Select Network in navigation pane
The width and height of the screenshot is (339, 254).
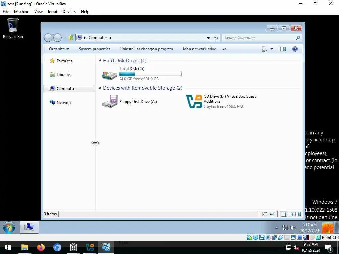pyautogui.click(x=61, y=103)
